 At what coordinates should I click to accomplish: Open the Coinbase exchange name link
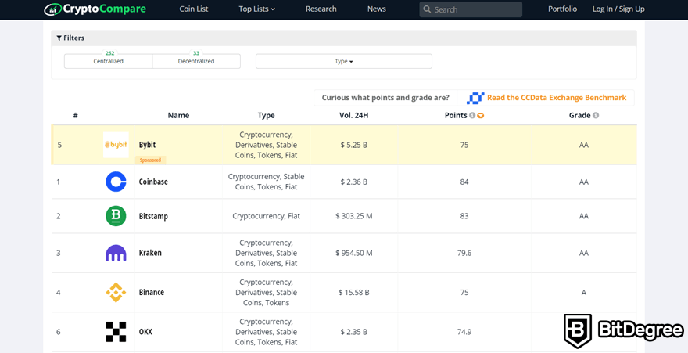click(x=153, y=182)
